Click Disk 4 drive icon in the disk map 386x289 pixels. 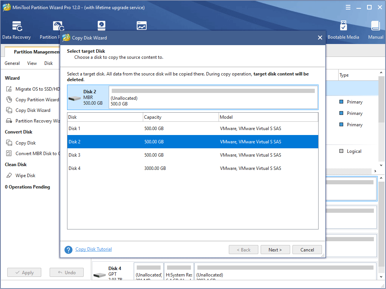pos(100,275)
